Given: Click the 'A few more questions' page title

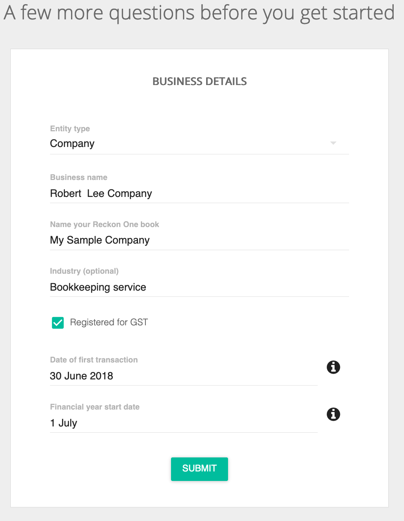Looking at the screenshot, I should 199,13.
